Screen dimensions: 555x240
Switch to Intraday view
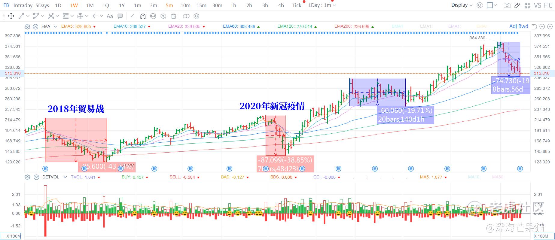click(23, 5)
